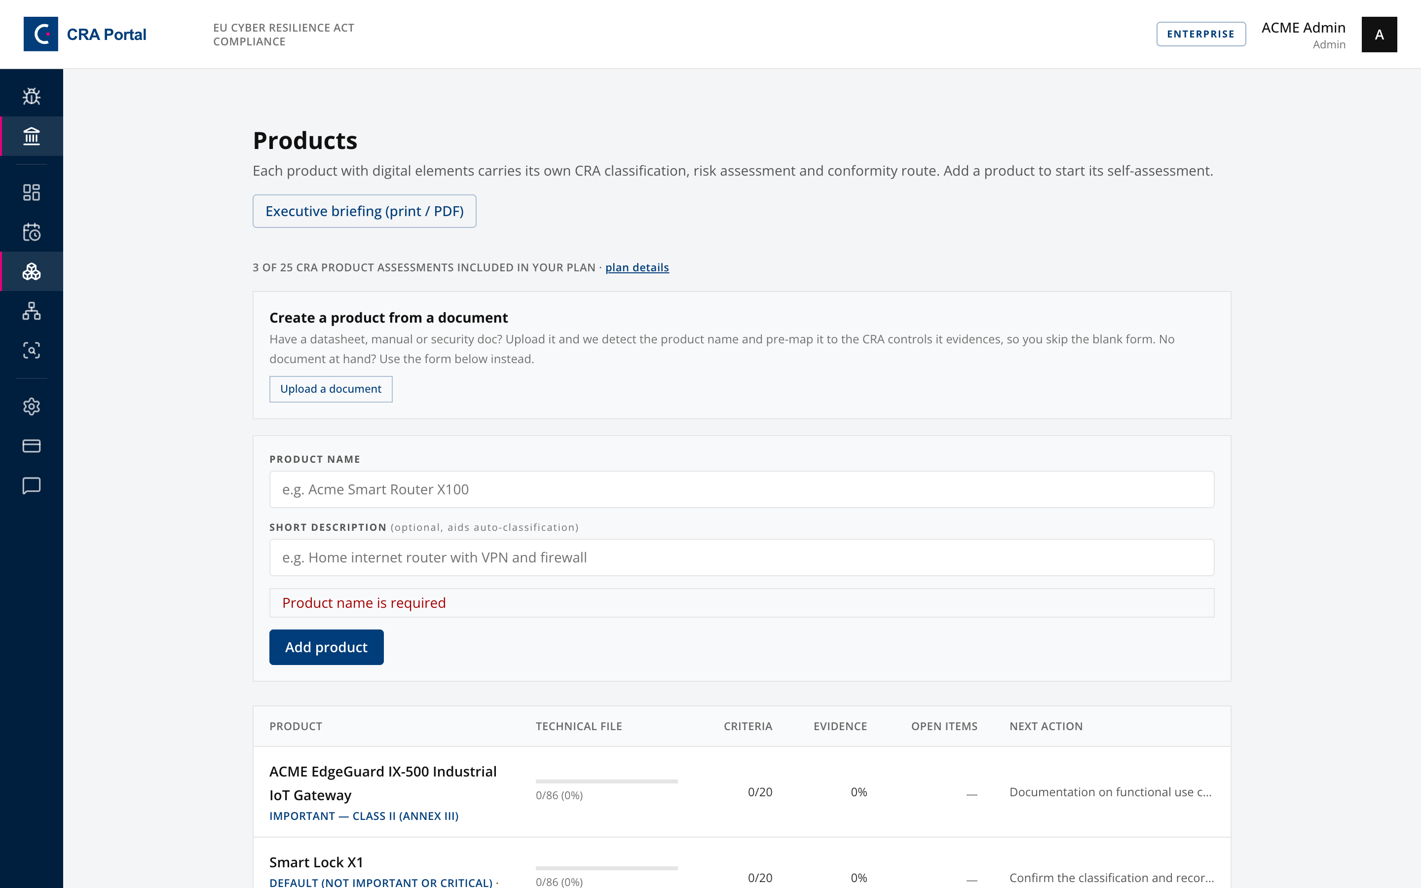Click the EdgeGuard IX-500 technical file progress bar
1421x888 pixels.
pos(606,781)
